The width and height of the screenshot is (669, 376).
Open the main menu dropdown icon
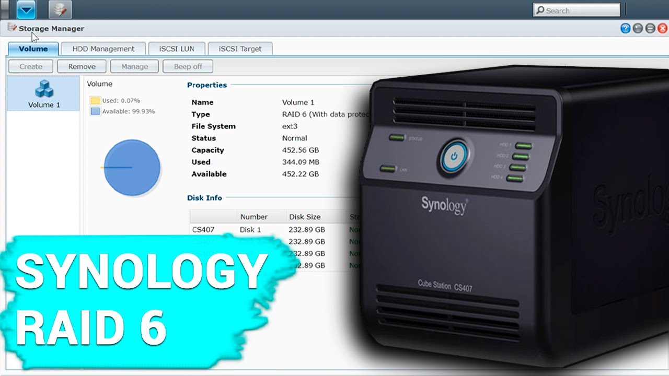pos(26,9)
